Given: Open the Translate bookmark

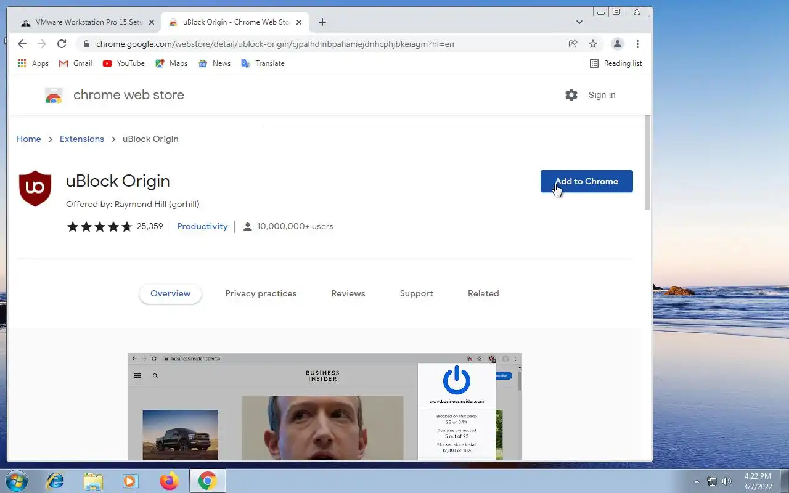Looking at the screenshot, I should point(263,63).
